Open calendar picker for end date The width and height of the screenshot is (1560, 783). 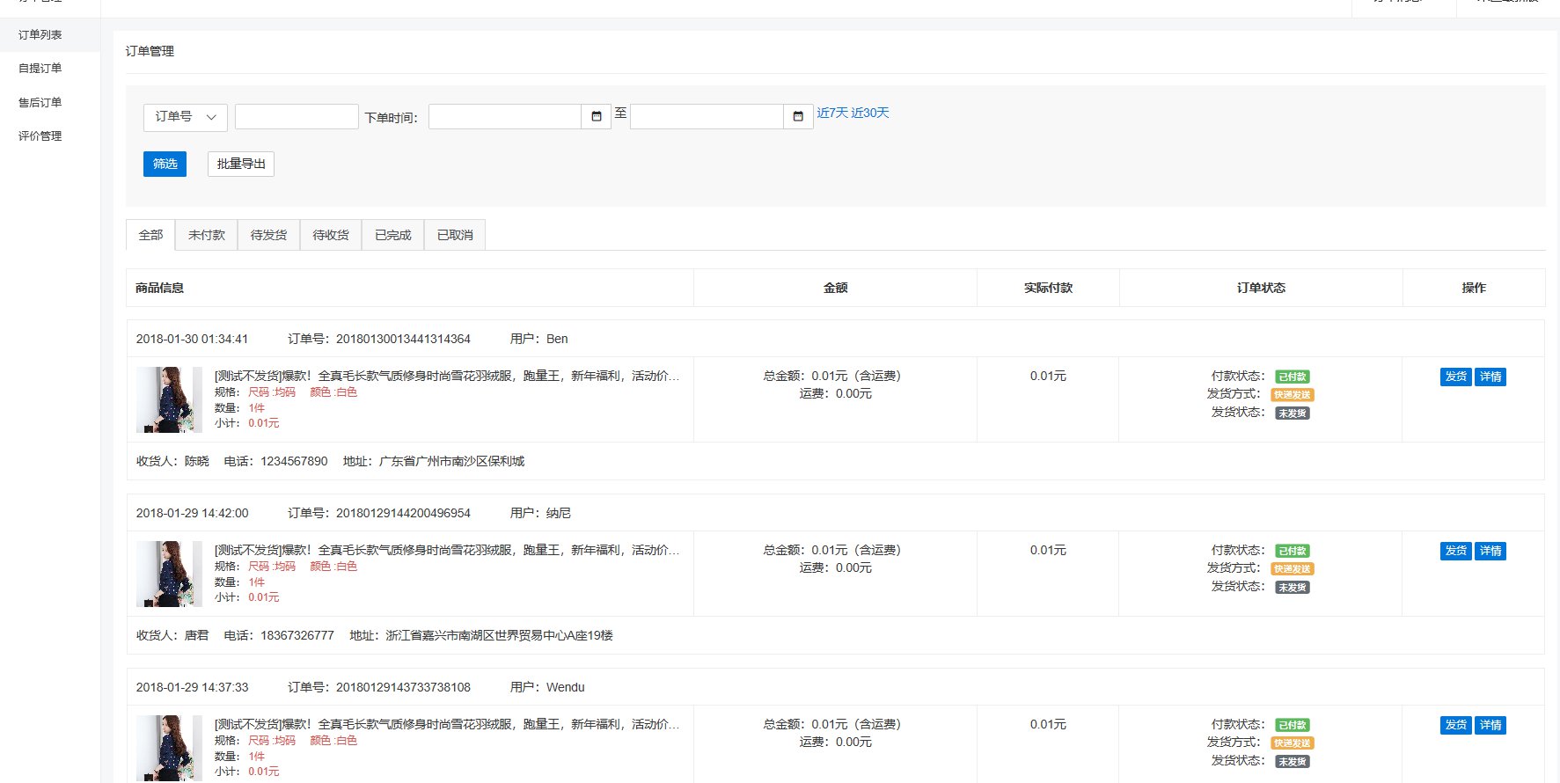[797, 117]
